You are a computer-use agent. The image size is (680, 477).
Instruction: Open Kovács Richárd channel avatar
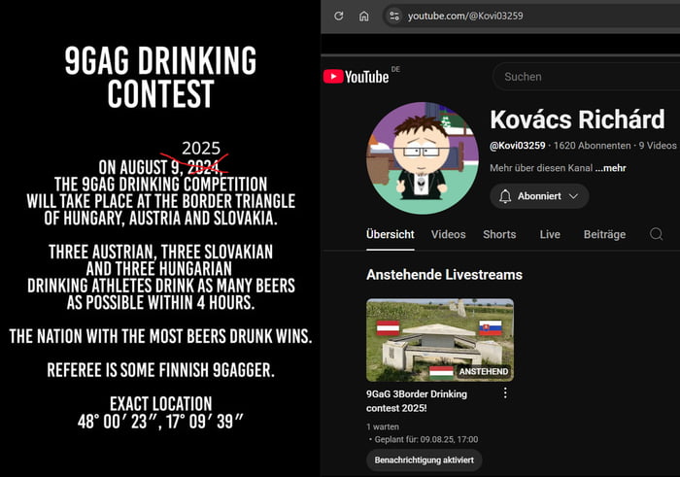pos(423,158)
